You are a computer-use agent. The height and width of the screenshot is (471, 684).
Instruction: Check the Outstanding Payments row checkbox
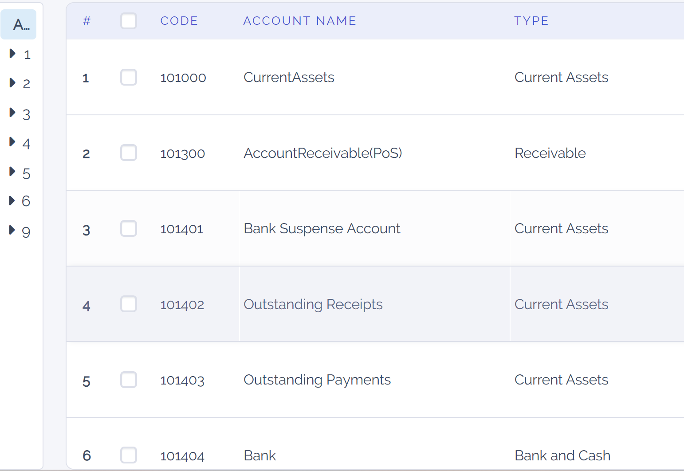(x=129, y=380)
